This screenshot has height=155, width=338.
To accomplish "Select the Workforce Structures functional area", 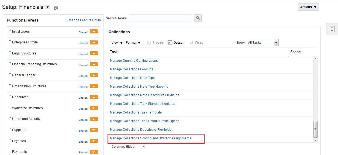I will click(27, 108).
